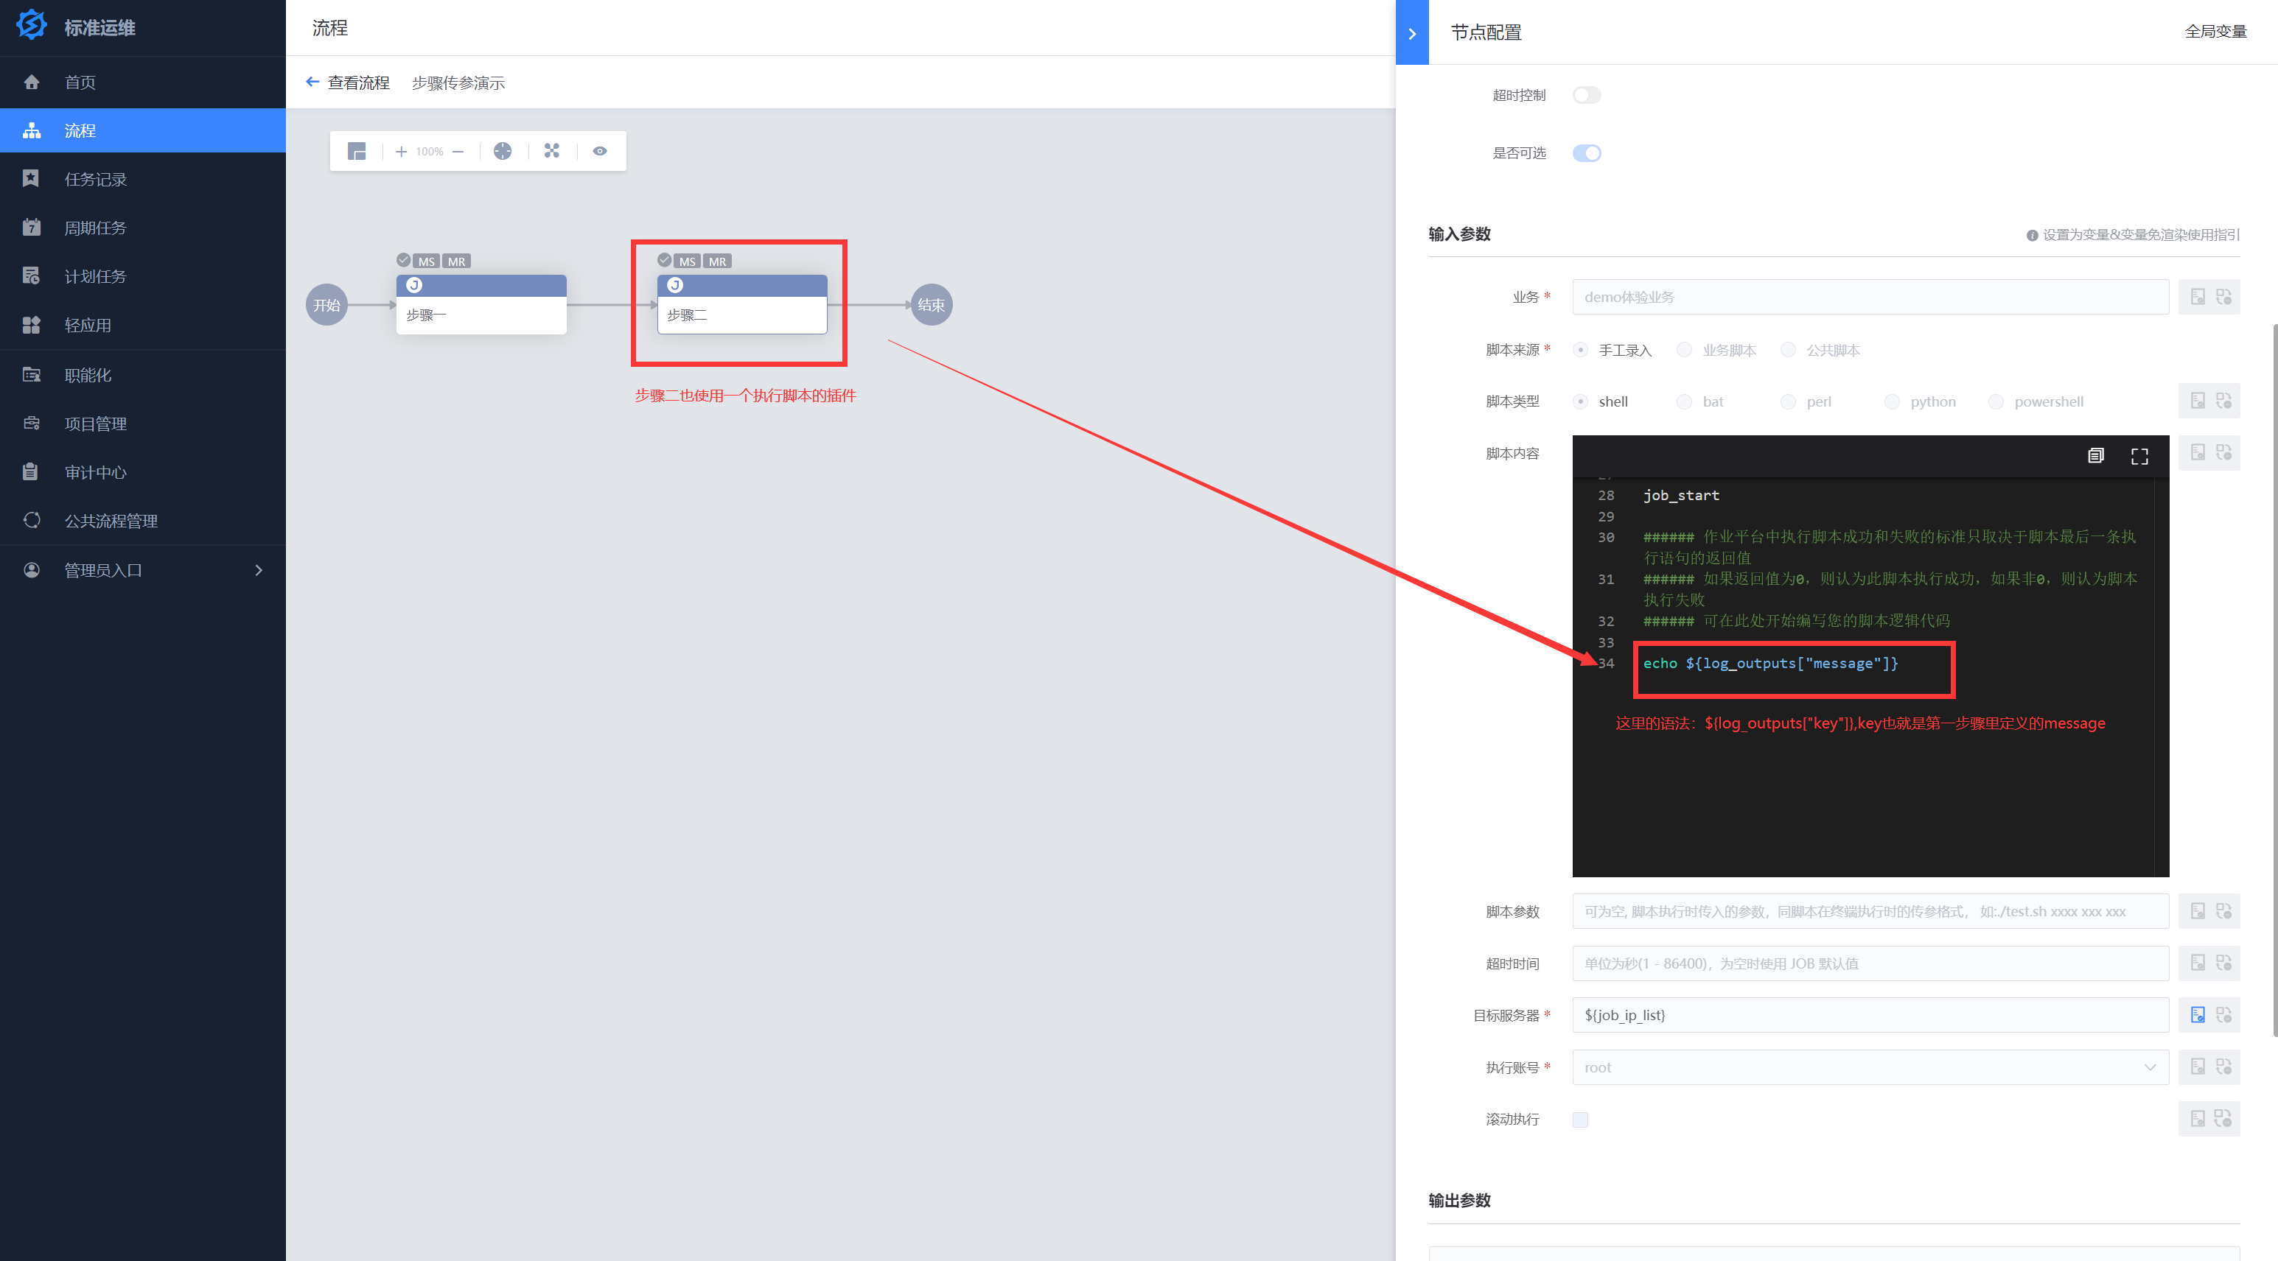Collapse the 节点配置 side panel
This screenshot has width=2278, height=1261.
1411,32
